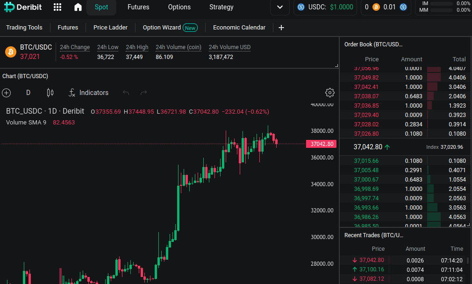
Task: Open the Strategy navigation menu
Action: (221, 7)
